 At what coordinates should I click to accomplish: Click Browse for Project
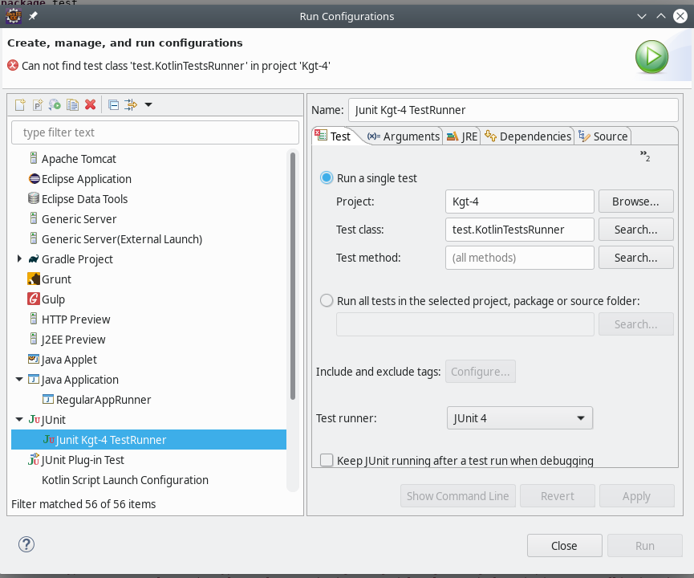tap(636, 201)
